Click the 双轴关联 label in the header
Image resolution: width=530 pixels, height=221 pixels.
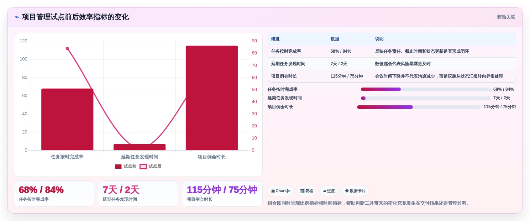506,17
